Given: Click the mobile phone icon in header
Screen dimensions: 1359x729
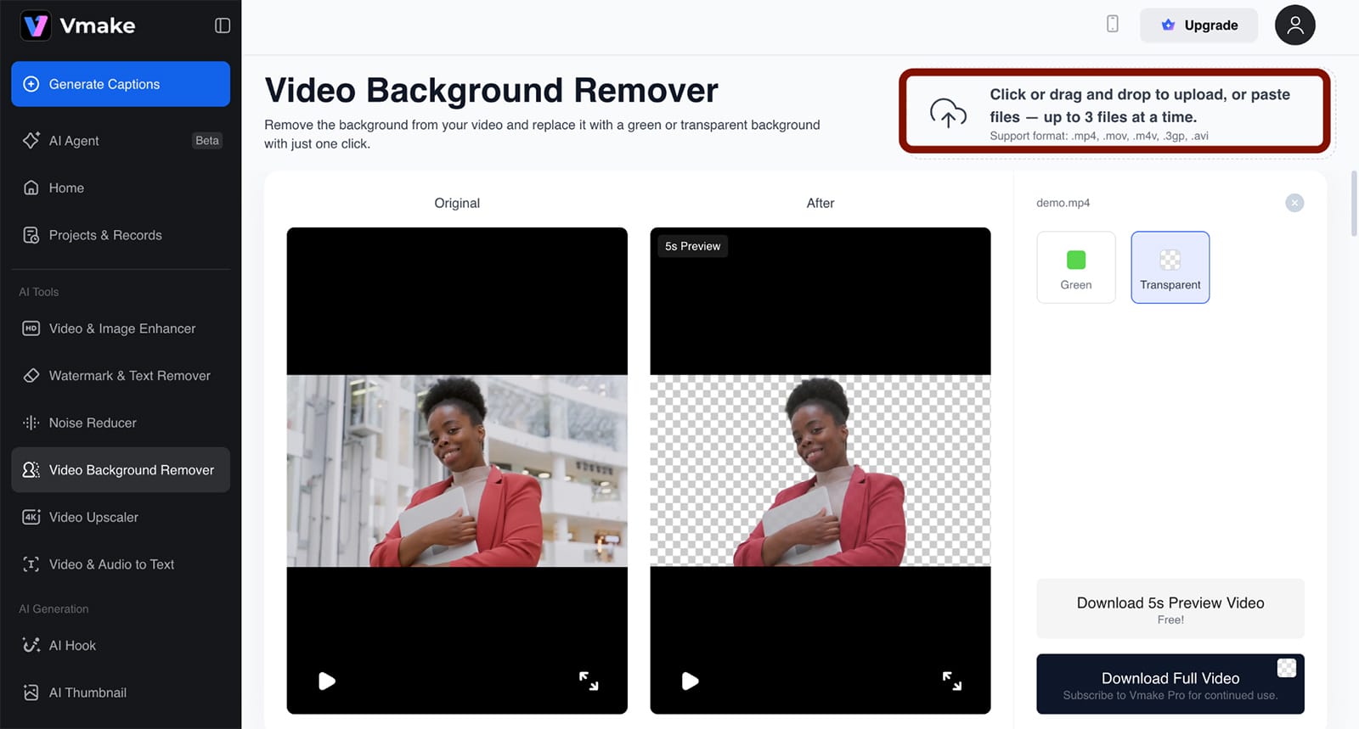Looking at the screenshot, I should pos(1112,25).
